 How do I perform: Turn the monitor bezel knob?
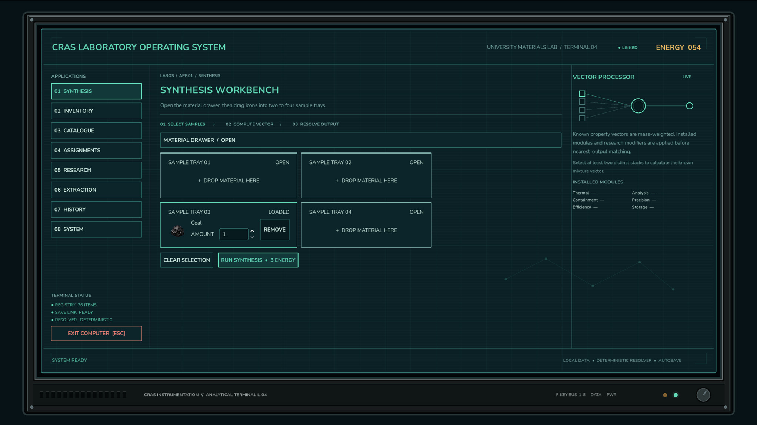(703, 395)
